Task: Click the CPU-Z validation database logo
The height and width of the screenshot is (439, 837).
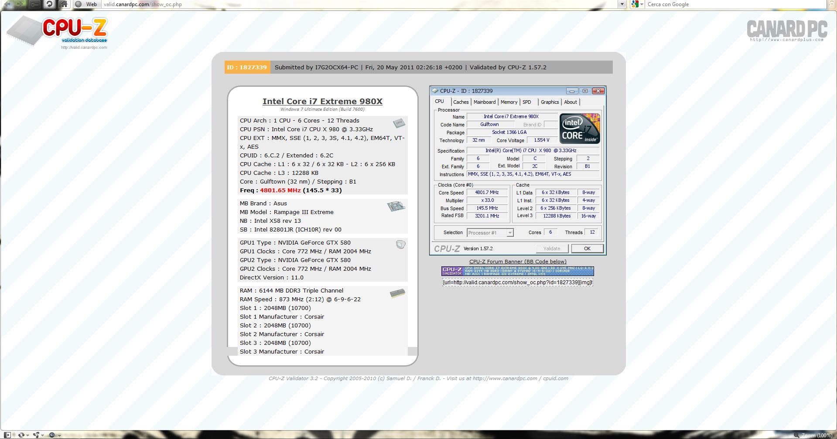Action: (x=57, y=31)
